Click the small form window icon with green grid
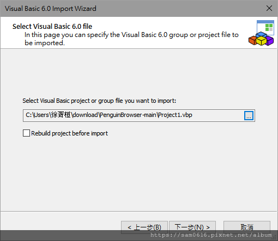 [x=265, y=27]
